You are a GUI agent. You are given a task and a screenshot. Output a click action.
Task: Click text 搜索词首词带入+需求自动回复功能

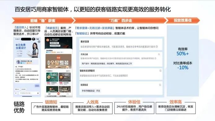coord(93,108)
